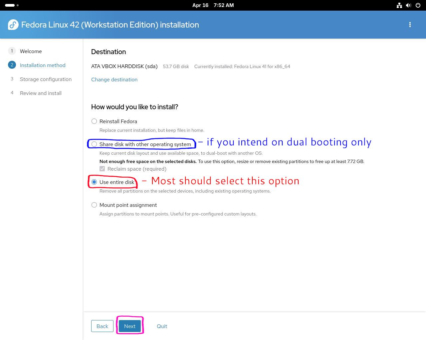This screenshot has width=426, height=340.
Task: Click the Fedora logo icon
Action: pyautogui.click(x=13, y=25)
